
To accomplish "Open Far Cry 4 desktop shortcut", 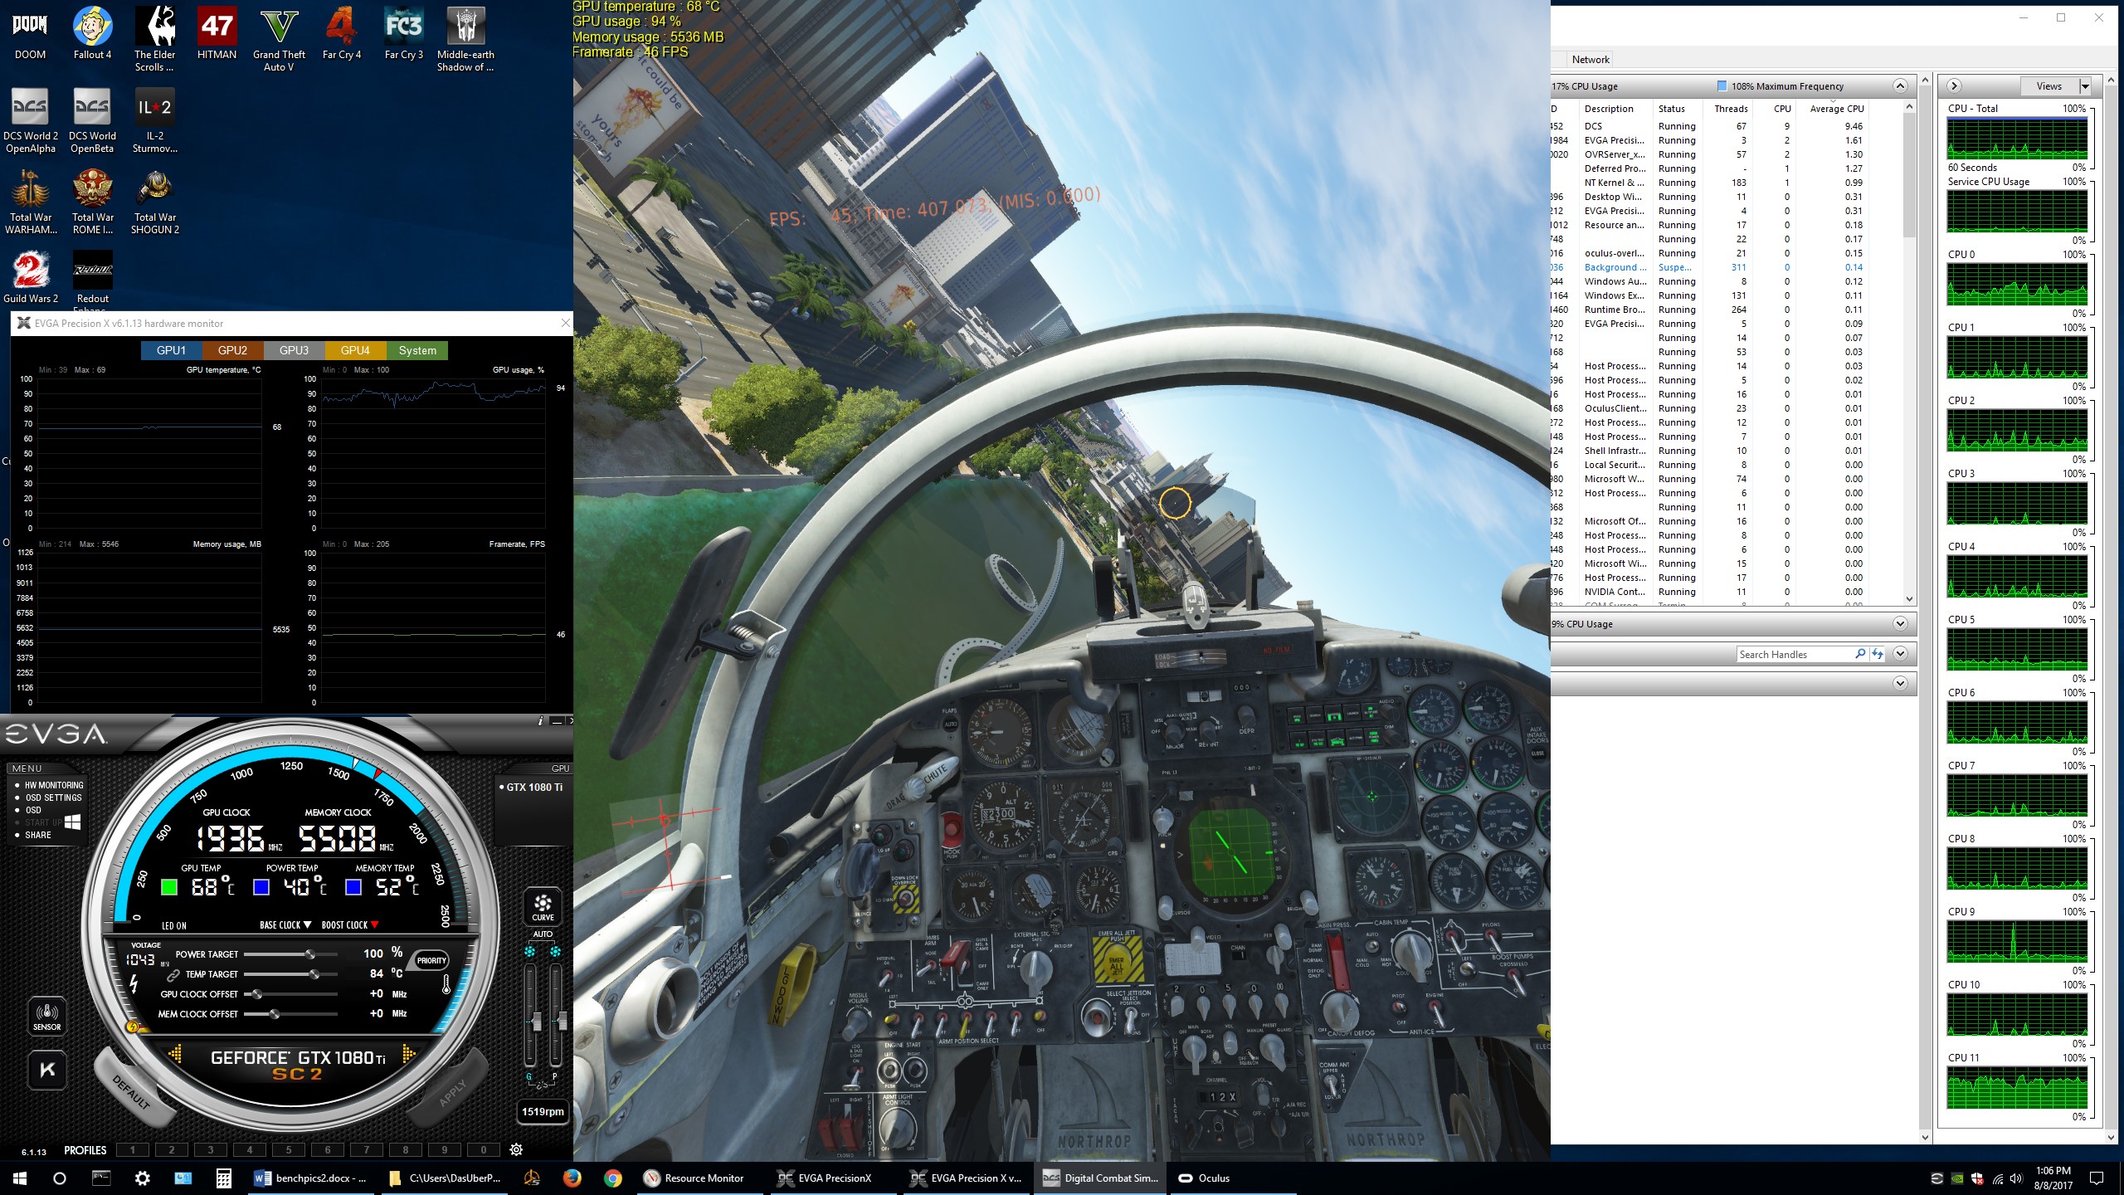I will point(341,34).
